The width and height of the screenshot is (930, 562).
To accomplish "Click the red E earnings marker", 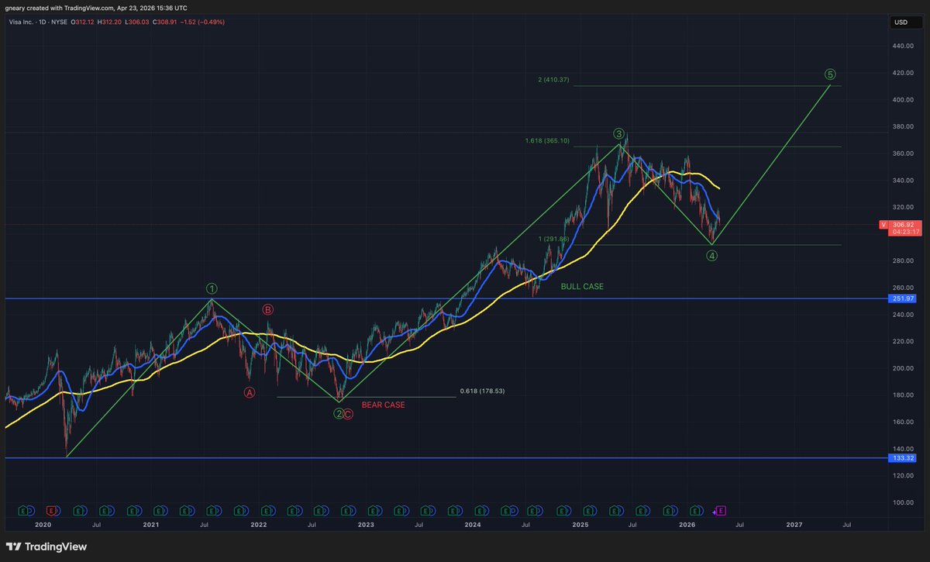I will 51,511.
